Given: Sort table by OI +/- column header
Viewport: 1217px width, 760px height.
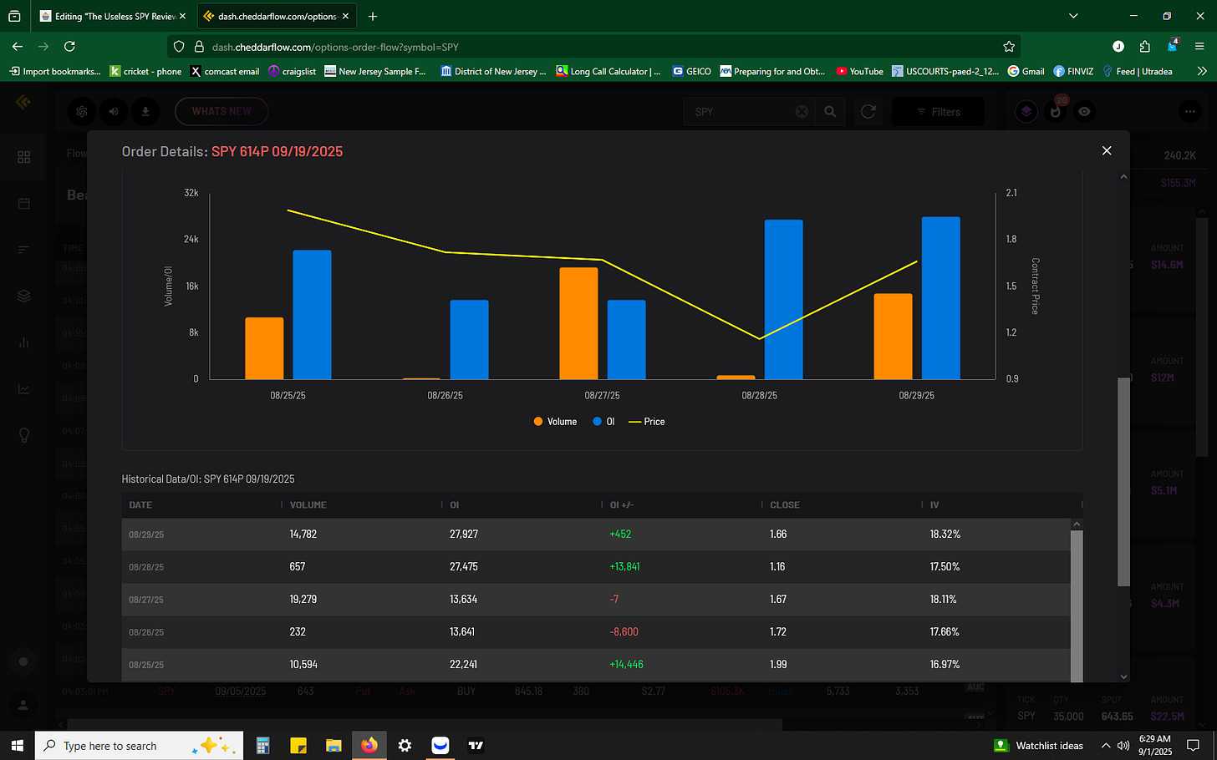Looking at the screenshot, I should point(622,505).
